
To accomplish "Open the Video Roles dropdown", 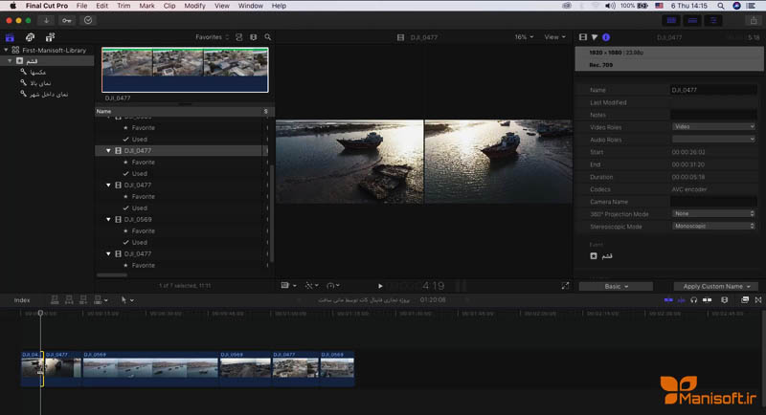I will pos(713,127).
